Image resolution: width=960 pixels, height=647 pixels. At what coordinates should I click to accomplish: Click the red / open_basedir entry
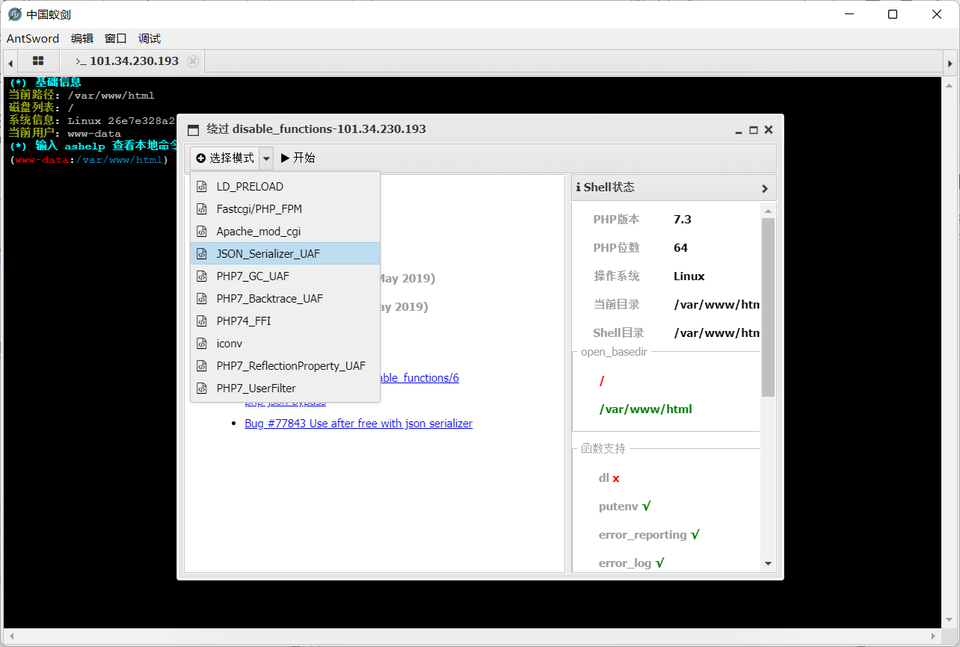(602, 382)
